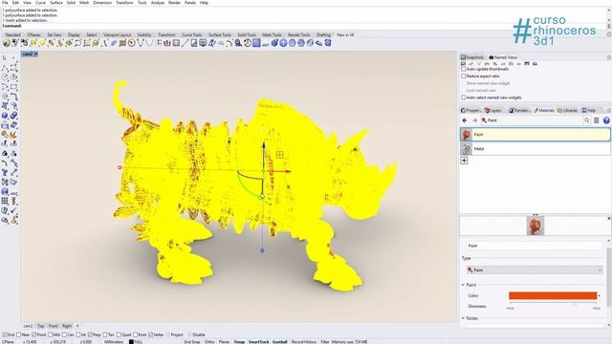Viewport: 612px width, 344px height.
Task: Go forward with the materials forward arrow
Action: (474, 120)
